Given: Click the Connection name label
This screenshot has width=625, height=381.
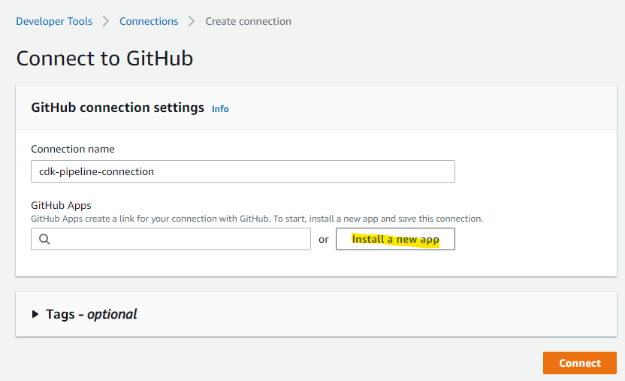Looking at the screenshot, I should coord(73,149).
